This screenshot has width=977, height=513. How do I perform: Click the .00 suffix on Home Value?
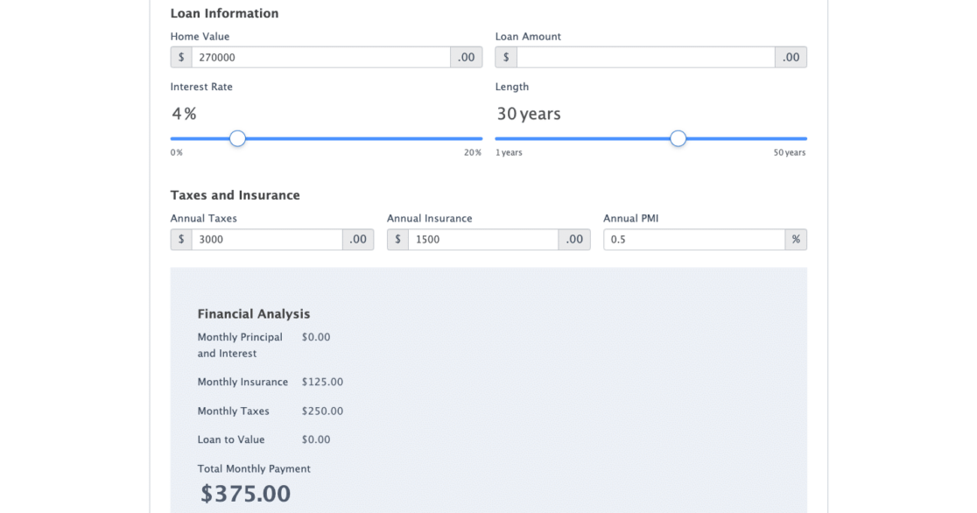tap(467, 58)
